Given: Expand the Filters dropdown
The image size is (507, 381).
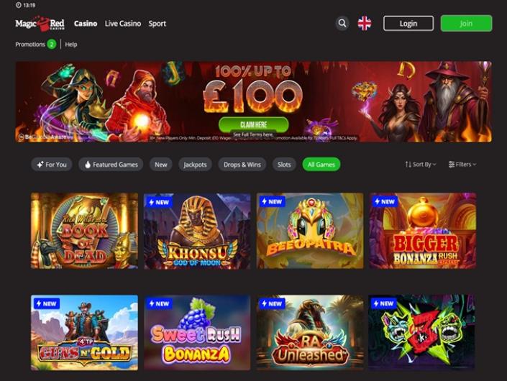Looking at the screenshot, I should (x=462, y=165).
